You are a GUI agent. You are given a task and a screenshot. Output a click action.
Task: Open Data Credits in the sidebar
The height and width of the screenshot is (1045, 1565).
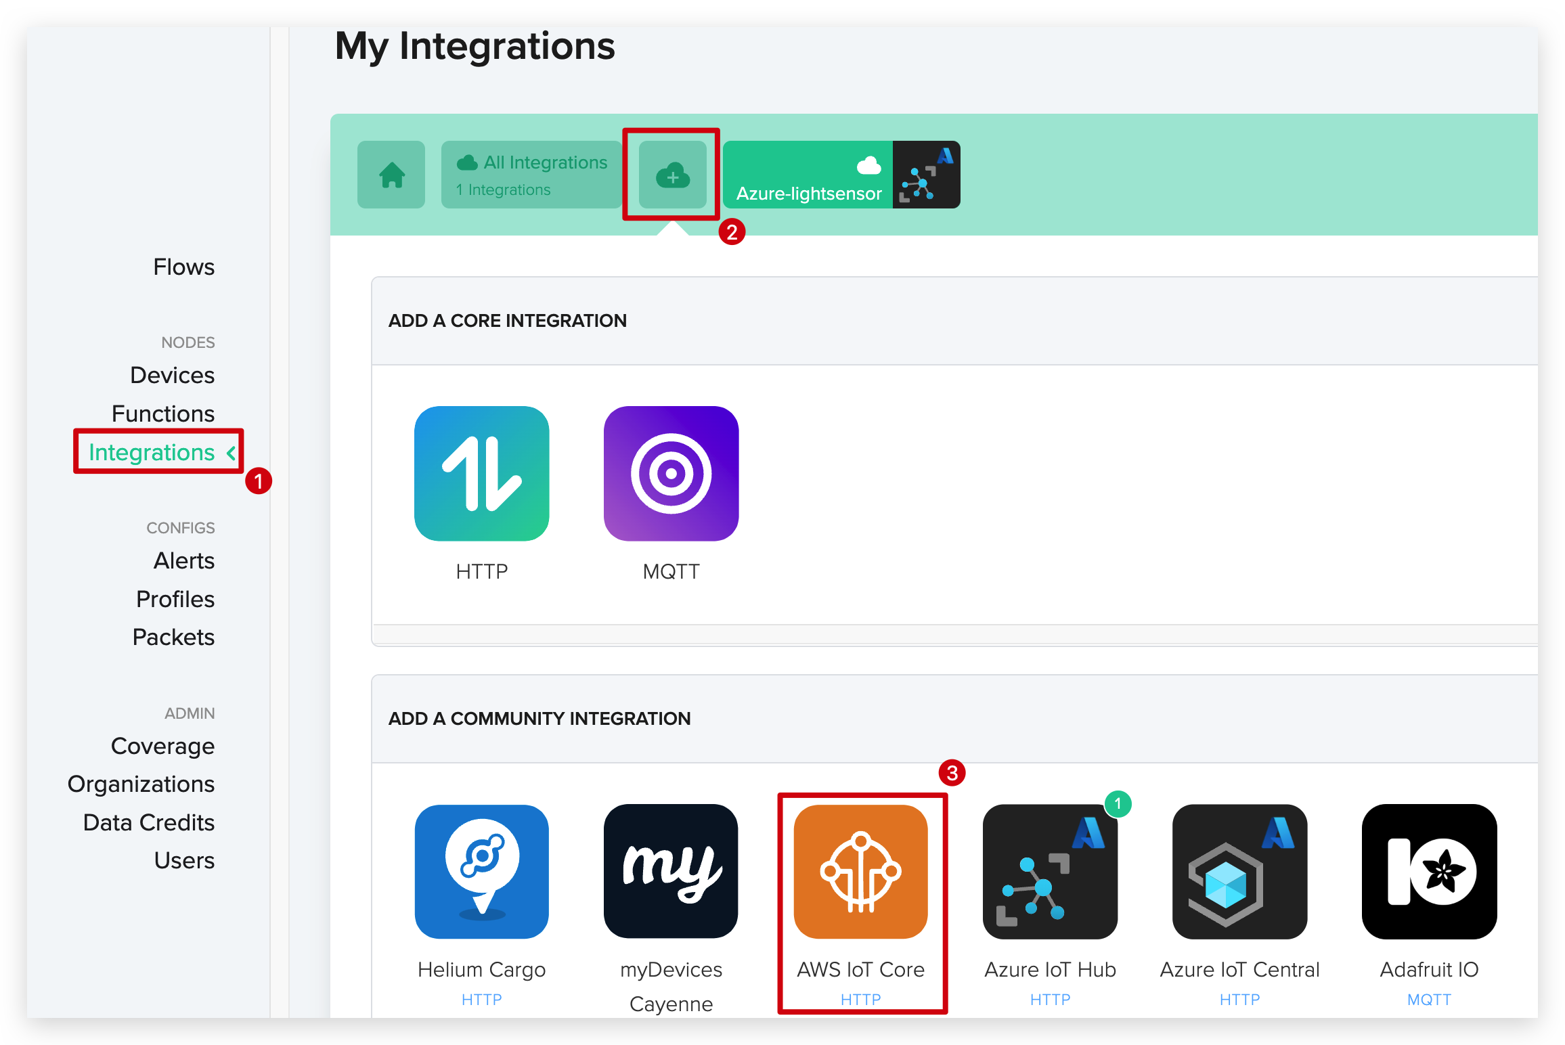point(148,822)
